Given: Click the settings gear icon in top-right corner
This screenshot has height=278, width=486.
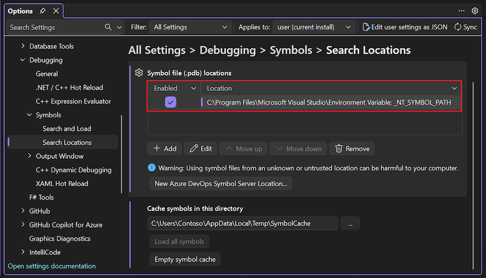Looking at the screenshot, I should point(475,11).
